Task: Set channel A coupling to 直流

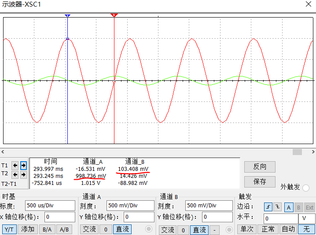Action: 122,229
